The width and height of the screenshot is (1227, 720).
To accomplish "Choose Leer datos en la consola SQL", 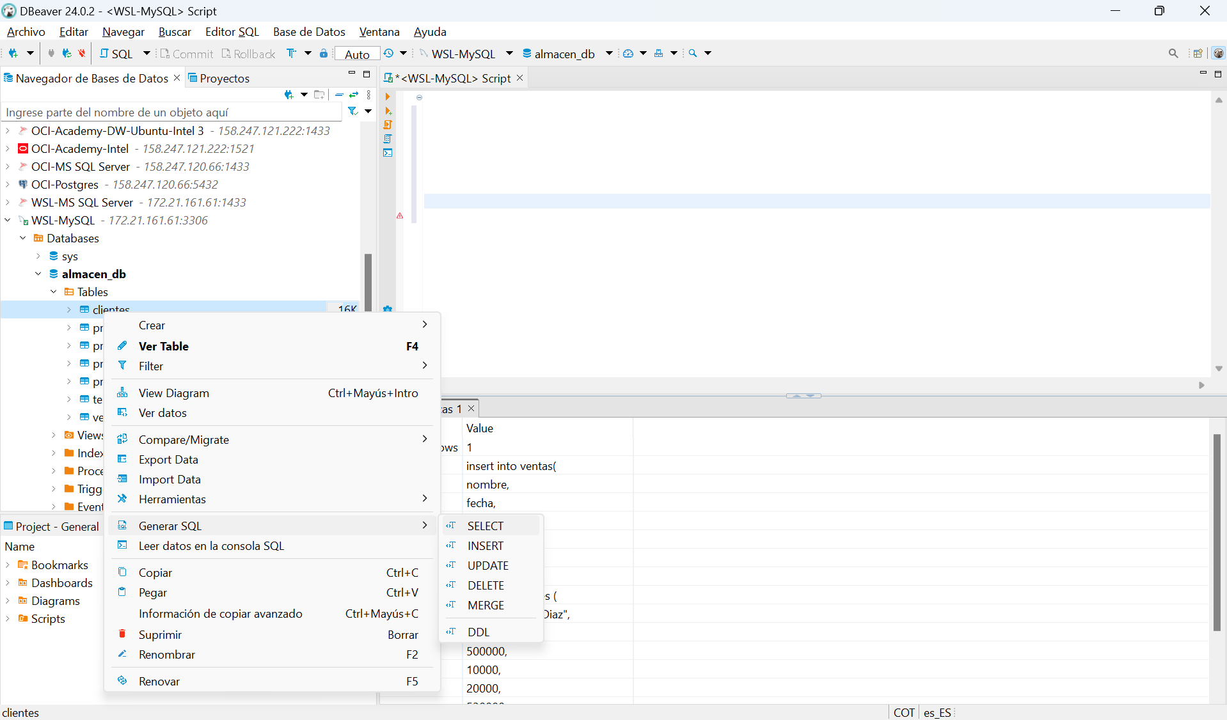I will pyautogui.click(x=272, y=546).
